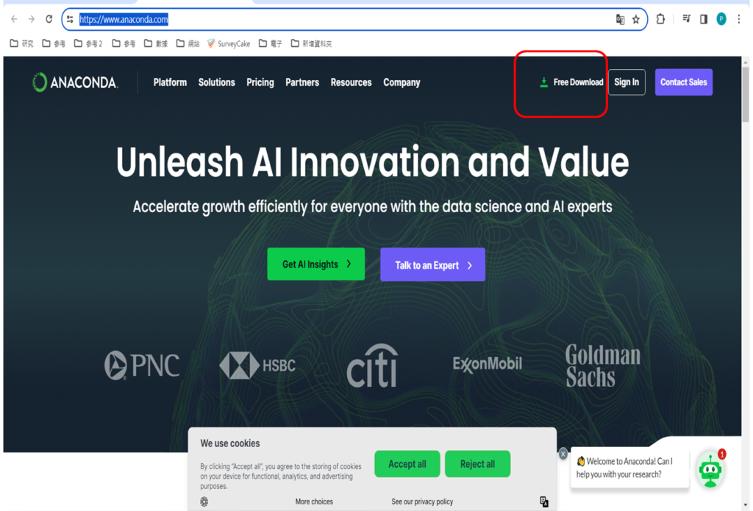Open the Partners menu item
753x511 pixels.
pyautogui.click(x=302, y=82)
